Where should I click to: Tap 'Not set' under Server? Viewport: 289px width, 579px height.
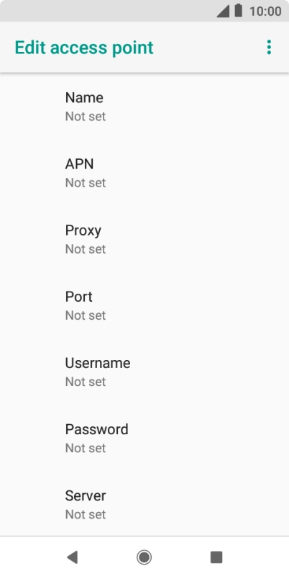click(86, 514)
